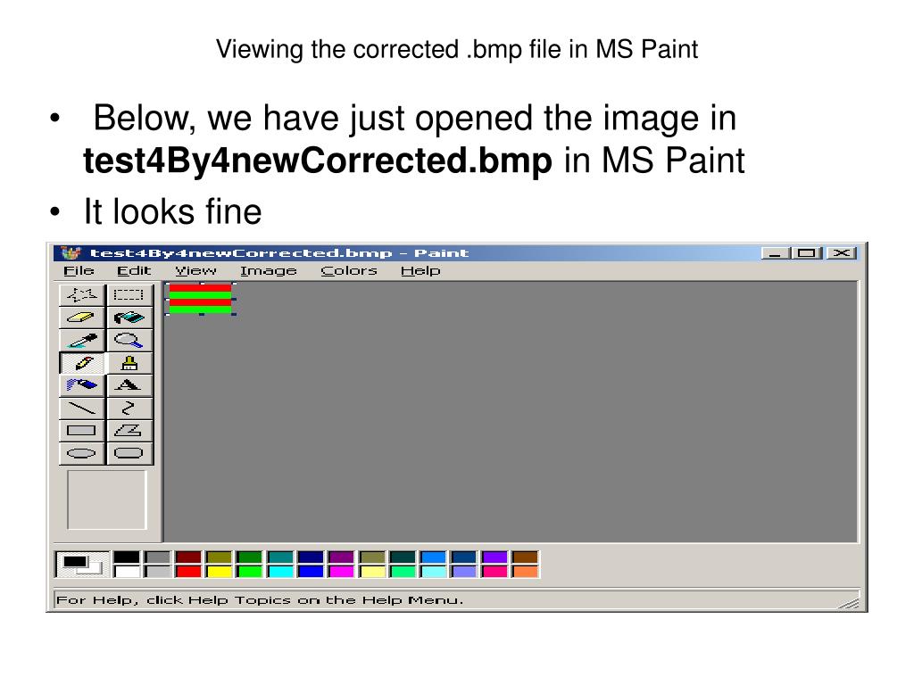914x685 pixels.
Task: Select the rectangular Select tool
Action: [129, 294]
